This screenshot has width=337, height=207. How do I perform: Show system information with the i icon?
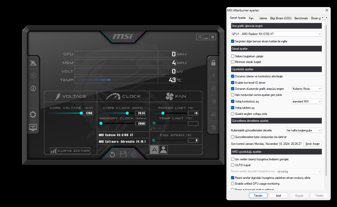click(33, 88)
